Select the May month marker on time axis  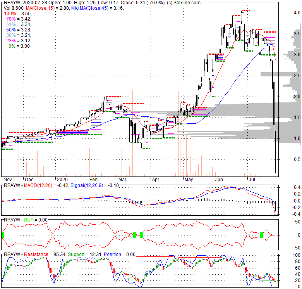pyautogui.click(x=189, y=180)
